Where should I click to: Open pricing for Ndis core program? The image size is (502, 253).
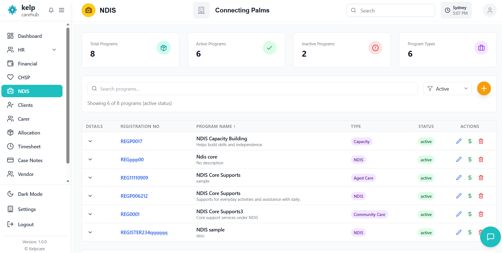tap(470, 159)
